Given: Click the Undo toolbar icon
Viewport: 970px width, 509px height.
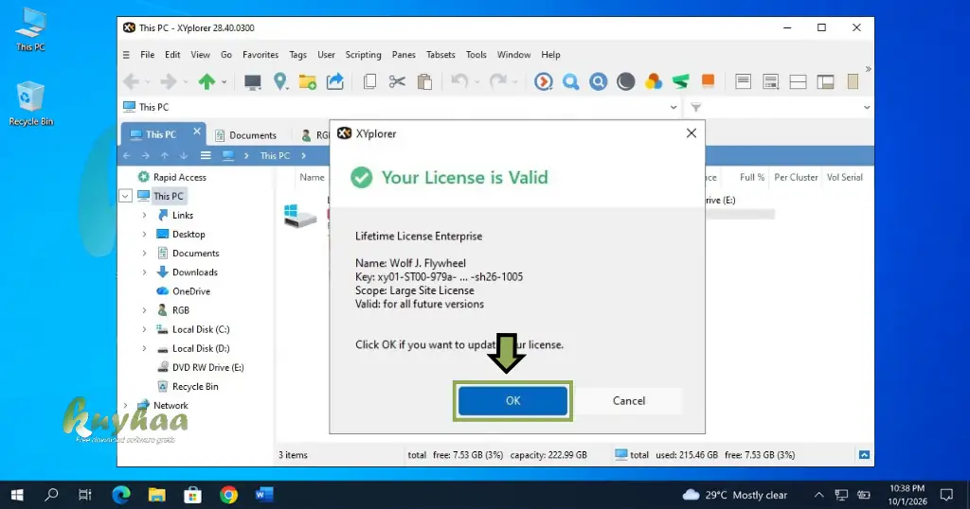Looking at the screenshot, I should pos(459,81).
